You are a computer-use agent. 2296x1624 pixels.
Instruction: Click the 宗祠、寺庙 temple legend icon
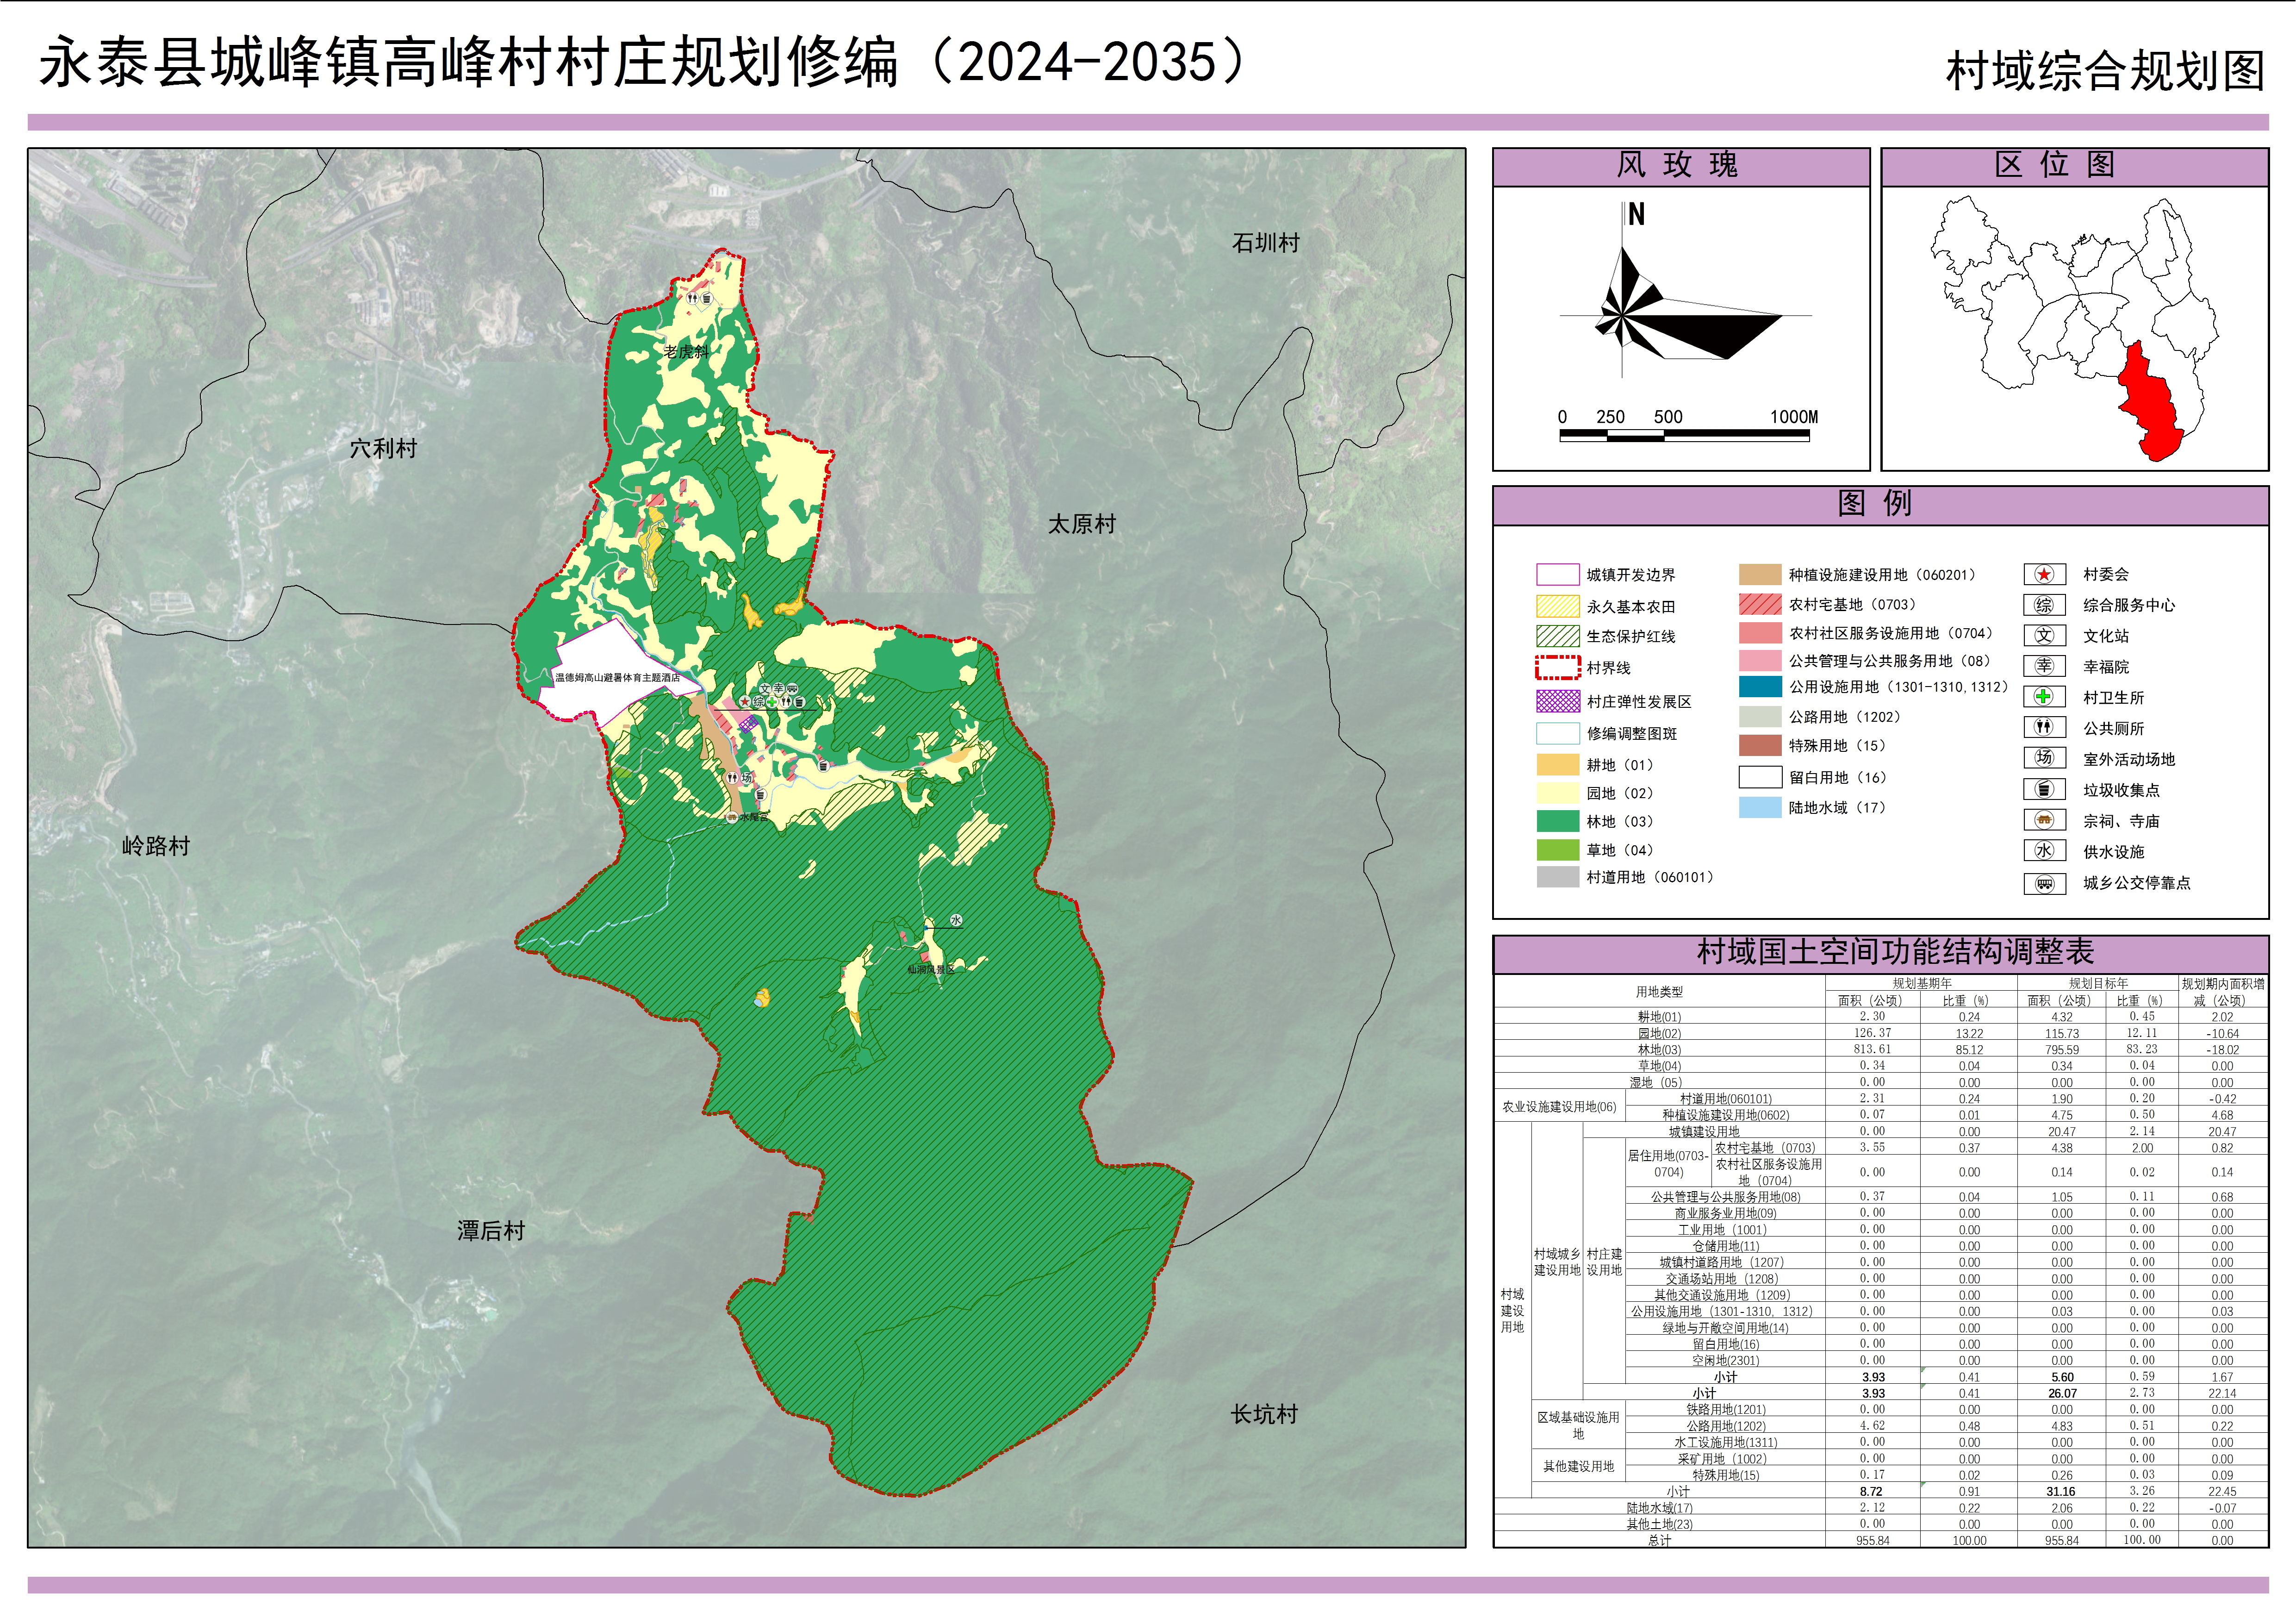point(2044,820)
